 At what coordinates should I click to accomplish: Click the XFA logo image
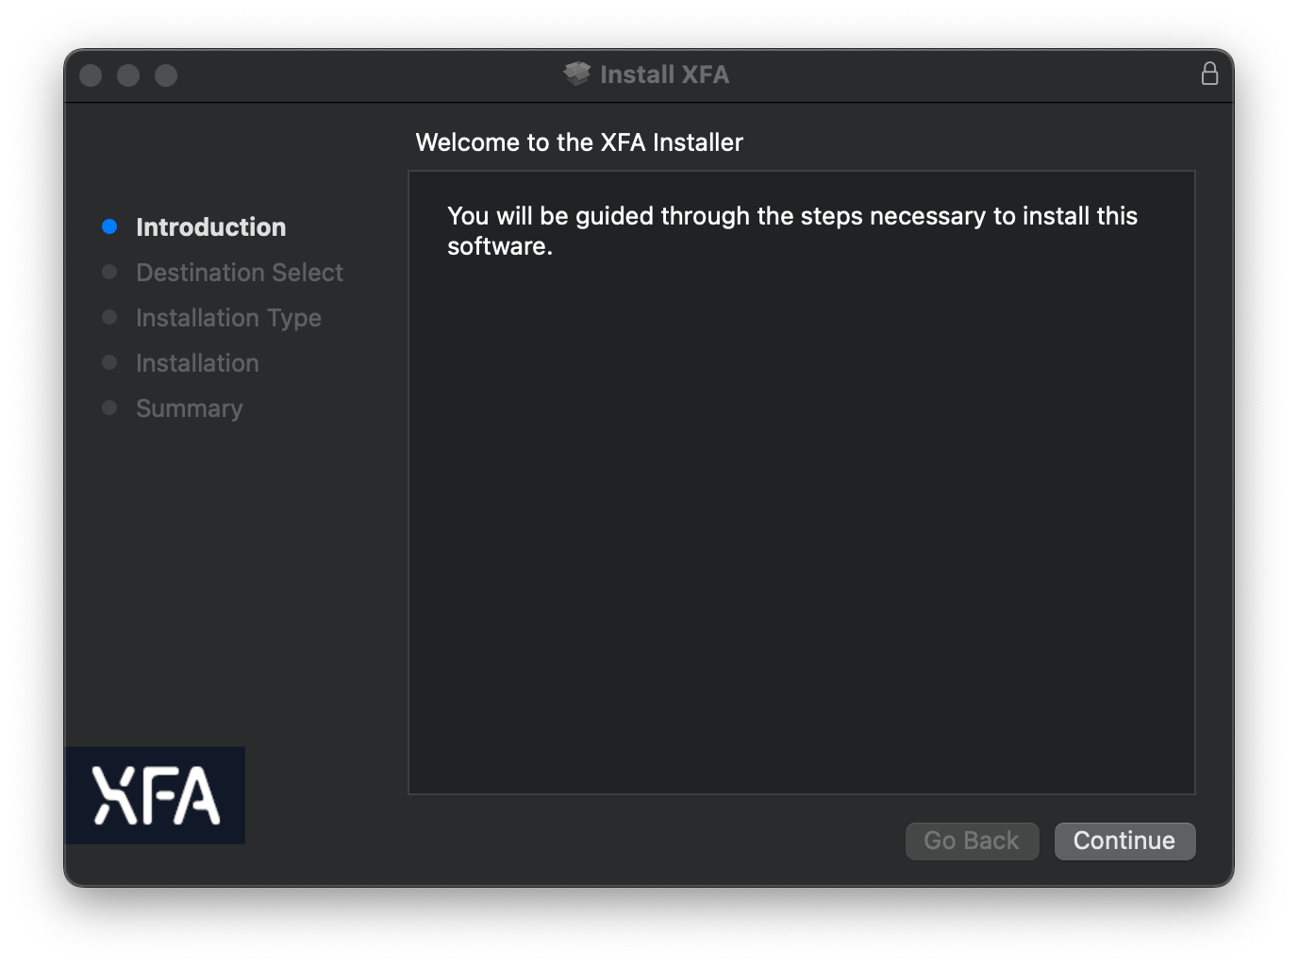tap(156, 795)
